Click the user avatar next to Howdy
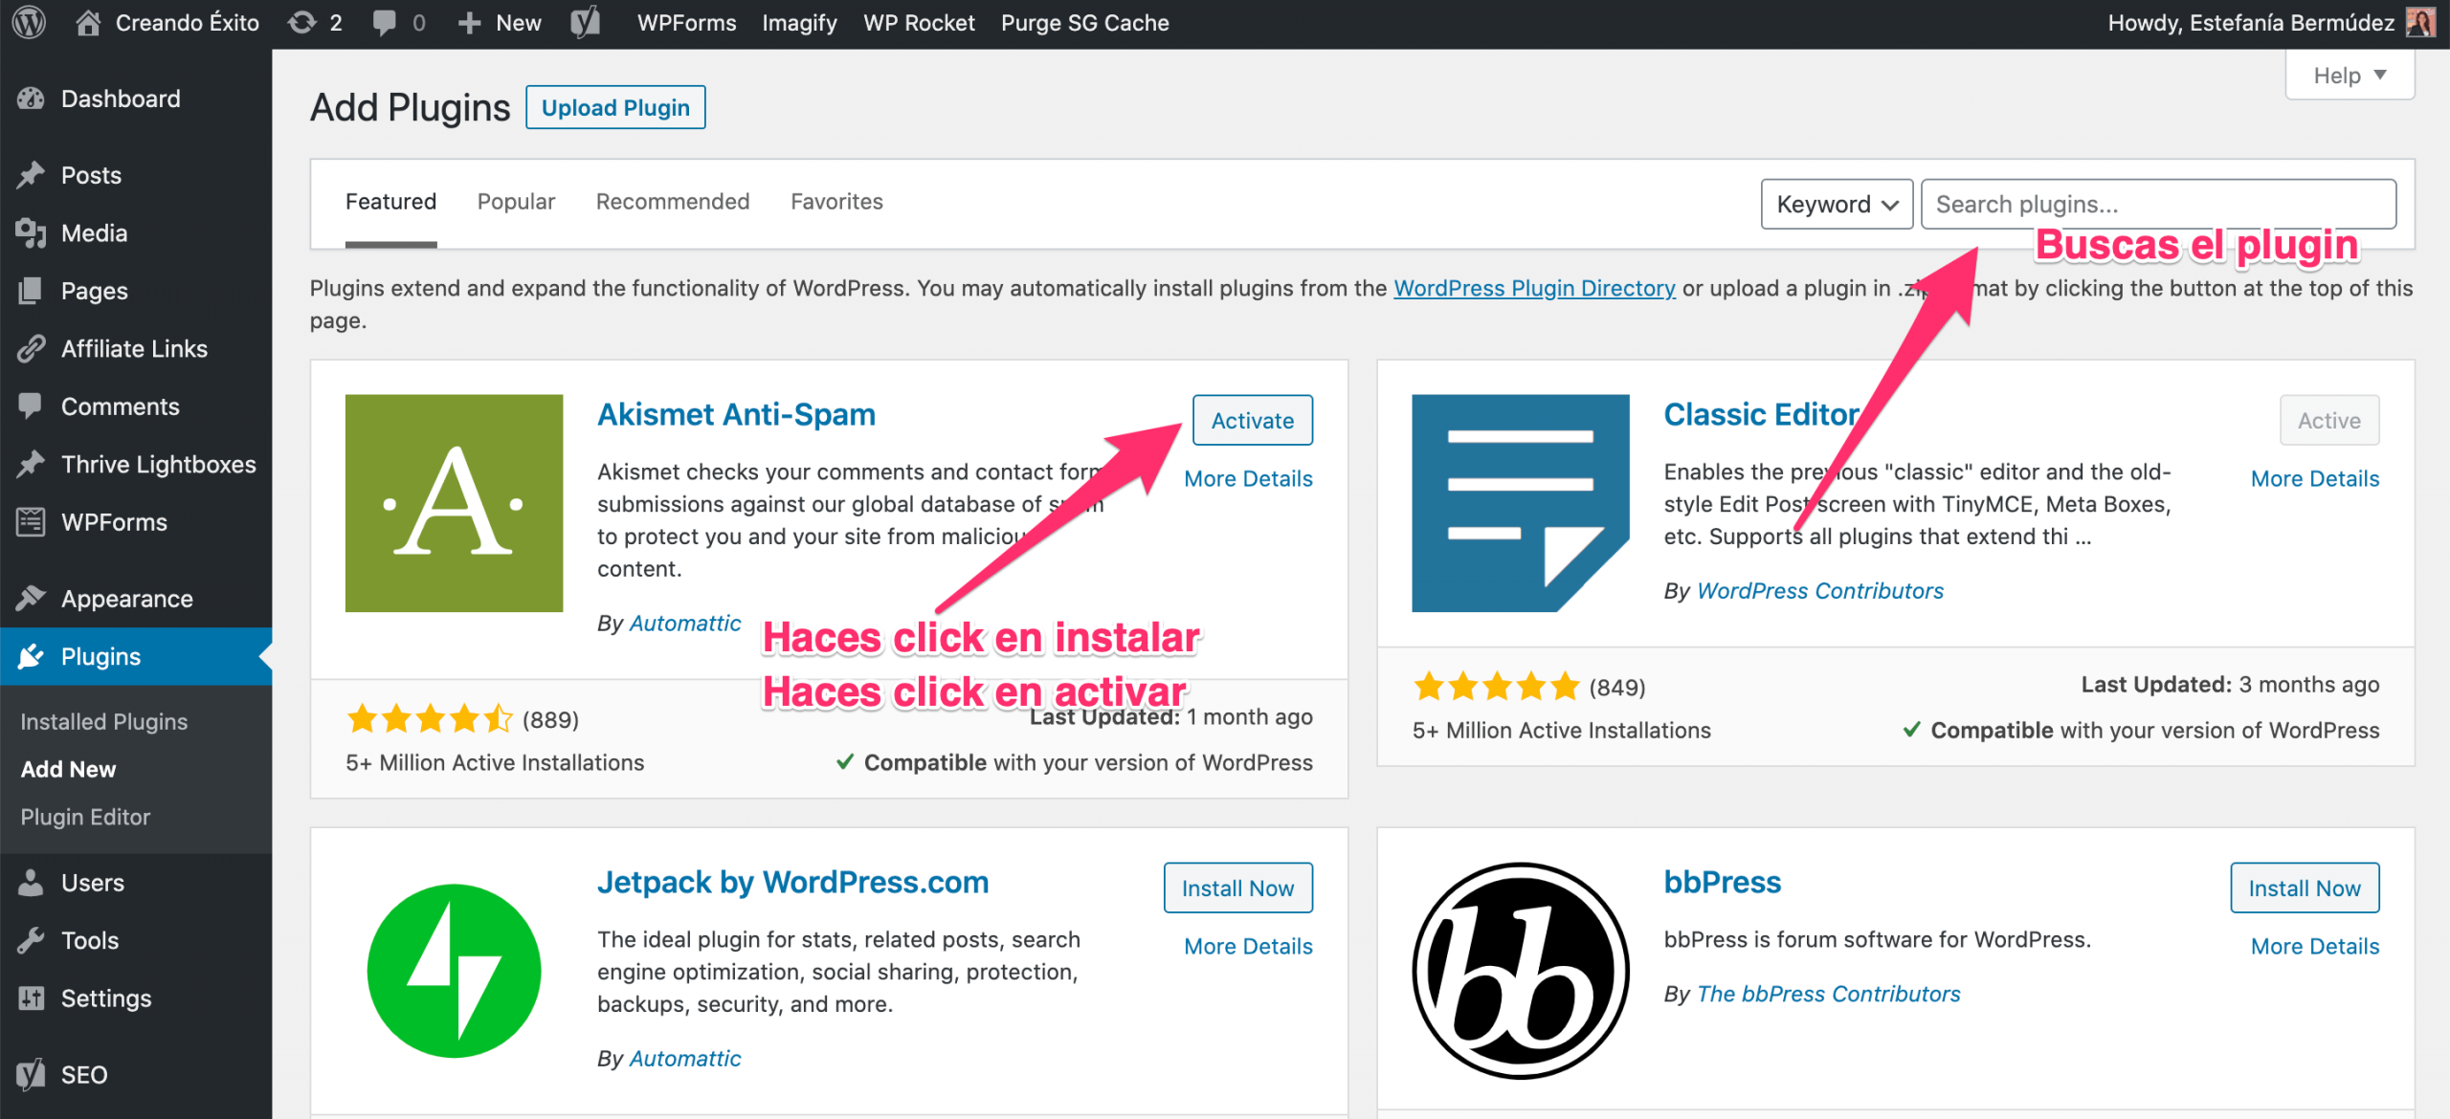2450x1119 pixels. point(2420,22)
